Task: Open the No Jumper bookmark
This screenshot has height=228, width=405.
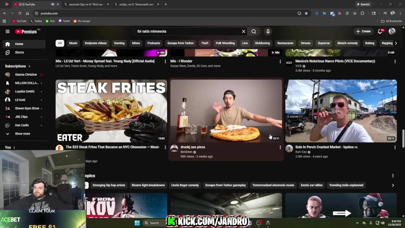Action: [x=82, y=21]
